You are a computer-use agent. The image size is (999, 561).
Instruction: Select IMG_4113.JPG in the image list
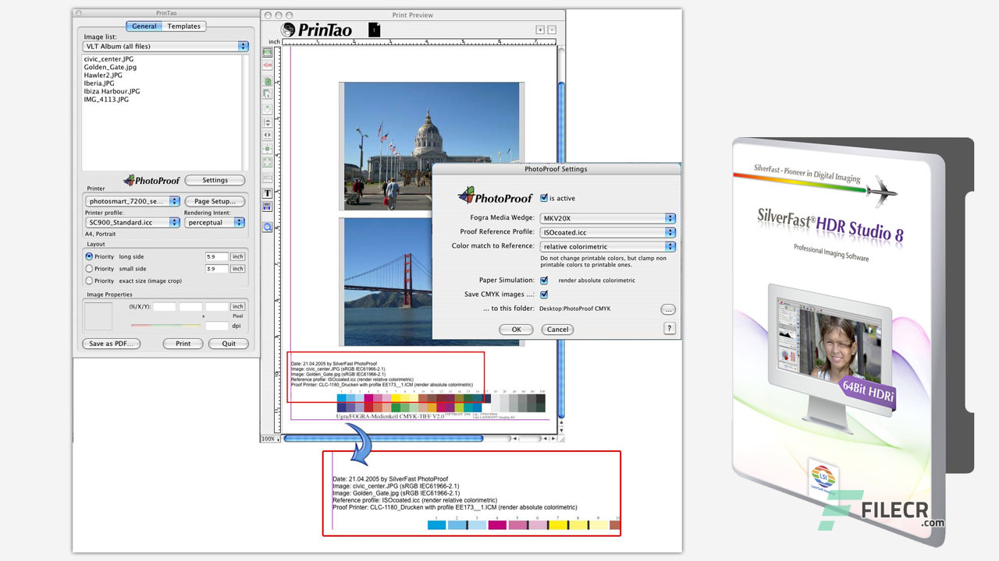pos(106,100)
